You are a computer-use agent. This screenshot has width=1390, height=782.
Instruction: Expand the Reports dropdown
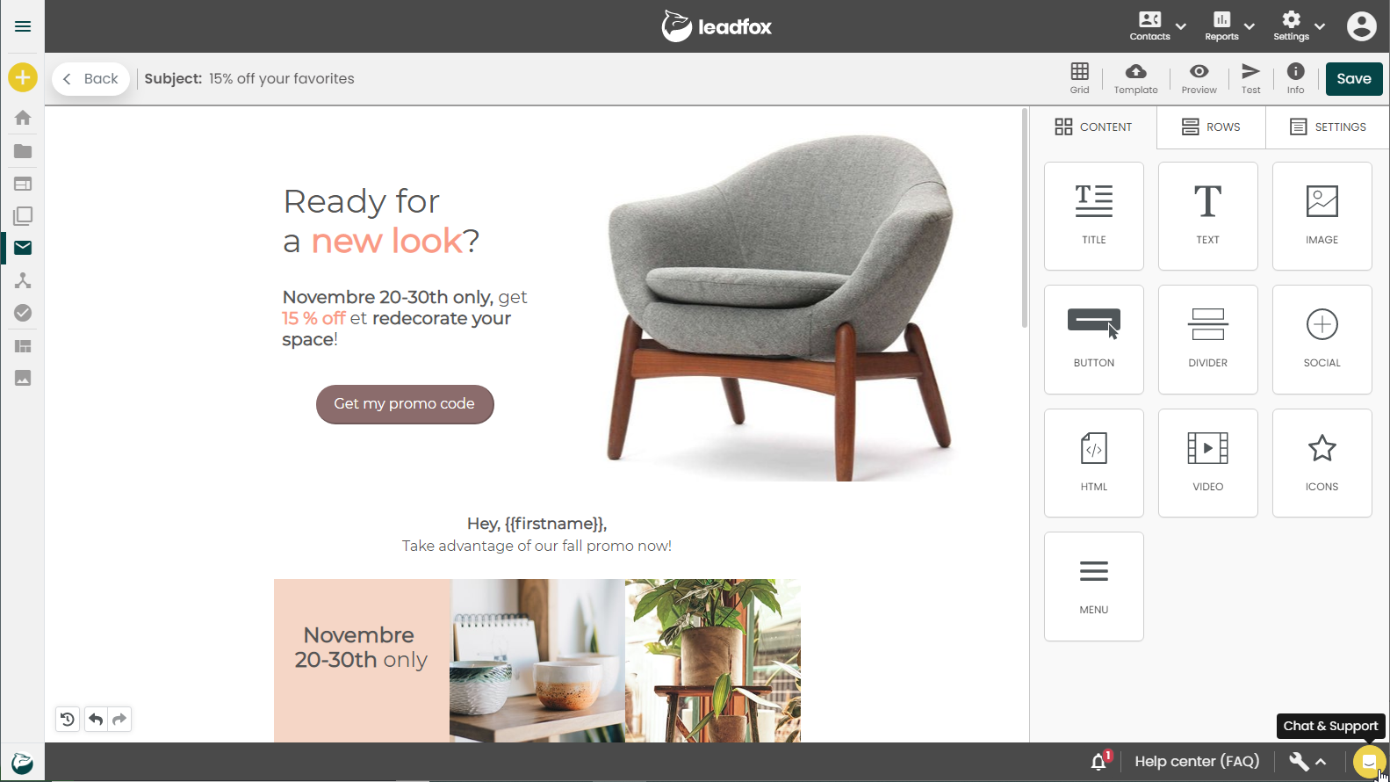tap(1250, 26)
